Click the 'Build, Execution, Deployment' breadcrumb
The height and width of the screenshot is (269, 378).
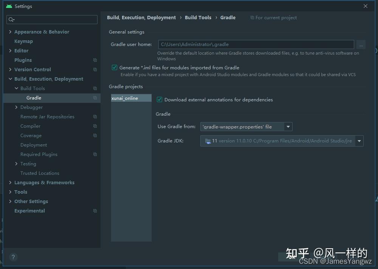(141, 17)
